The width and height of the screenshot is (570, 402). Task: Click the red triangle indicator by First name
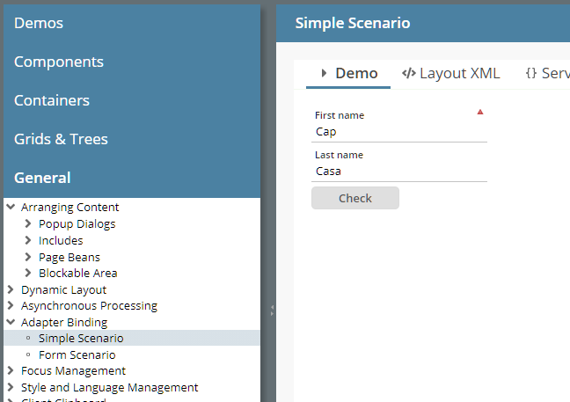480,112
